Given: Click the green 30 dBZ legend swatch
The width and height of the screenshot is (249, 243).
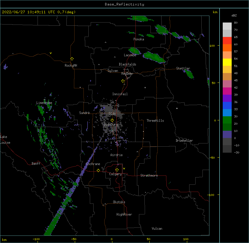Looking at the screenshot, I should tap(227, 120).
